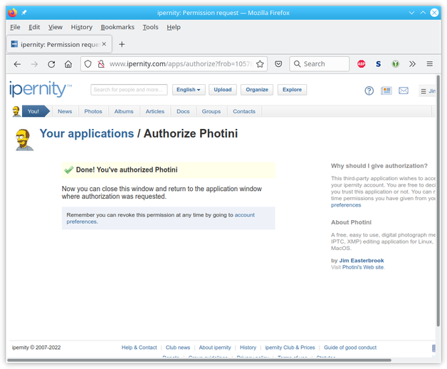Click the horizontal page scrollbar
This screenshot has width=447, height=369.
coord(199,360)
